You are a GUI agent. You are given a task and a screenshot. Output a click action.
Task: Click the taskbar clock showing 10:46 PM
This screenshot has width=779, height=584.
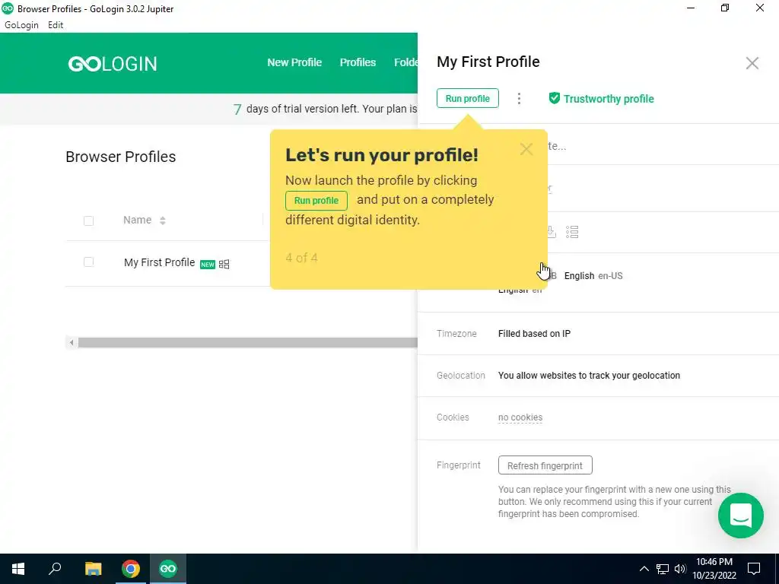point(714,569)
